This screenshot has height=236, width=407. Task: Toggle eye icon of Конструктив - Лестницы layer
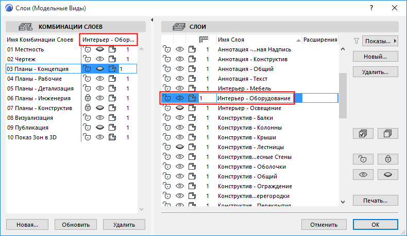point(180,147)
